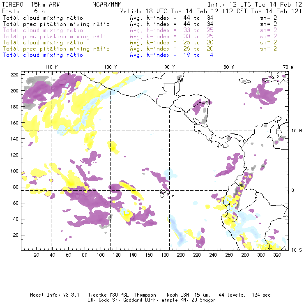Select black "Total cloud mixing ratio" legend line

point(43,18)
